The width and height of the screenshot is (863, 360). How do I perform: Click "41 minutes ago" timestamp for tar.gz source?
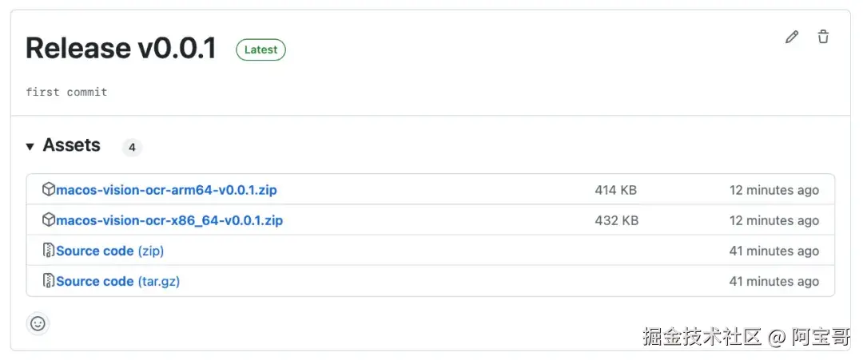[774, 281]
